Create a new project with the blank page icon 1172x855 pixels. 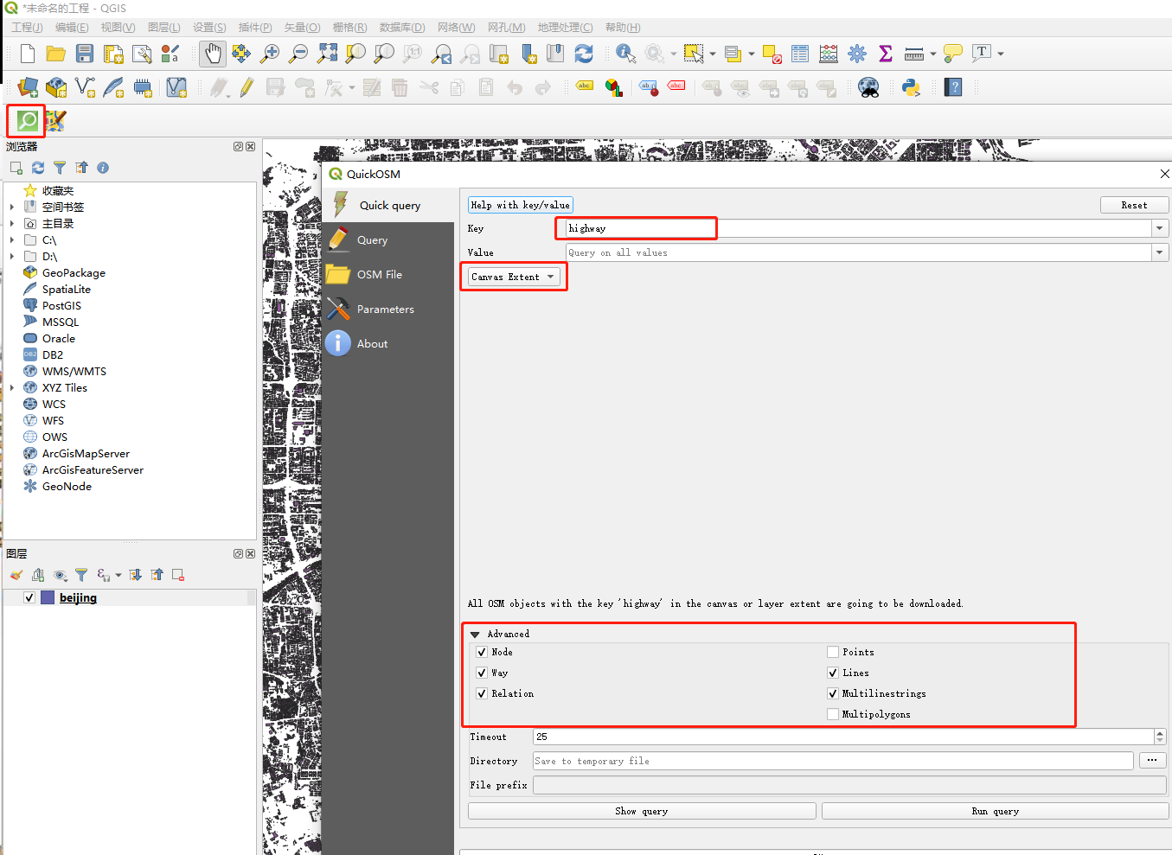coord(28,54)
